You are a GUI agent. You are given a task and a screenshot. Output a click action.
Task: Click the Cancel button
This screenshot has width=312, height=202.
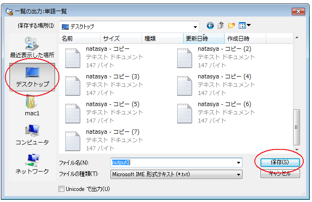tap(280, 174)
